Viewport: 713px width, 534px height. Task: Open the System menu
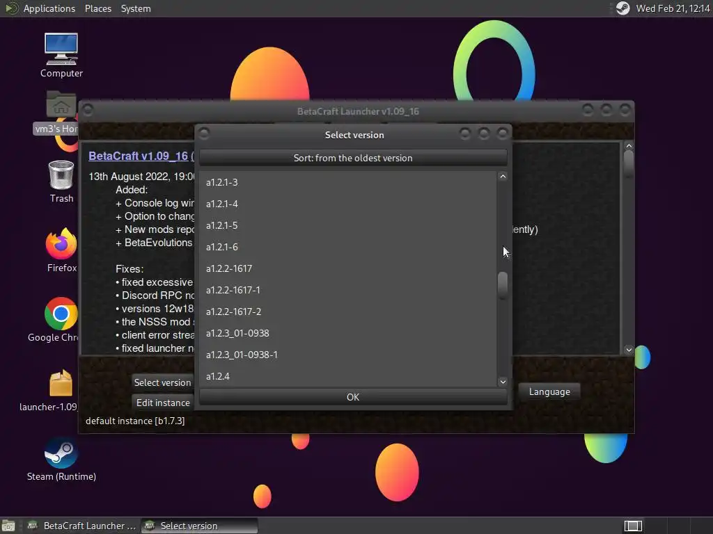[136, 8]
